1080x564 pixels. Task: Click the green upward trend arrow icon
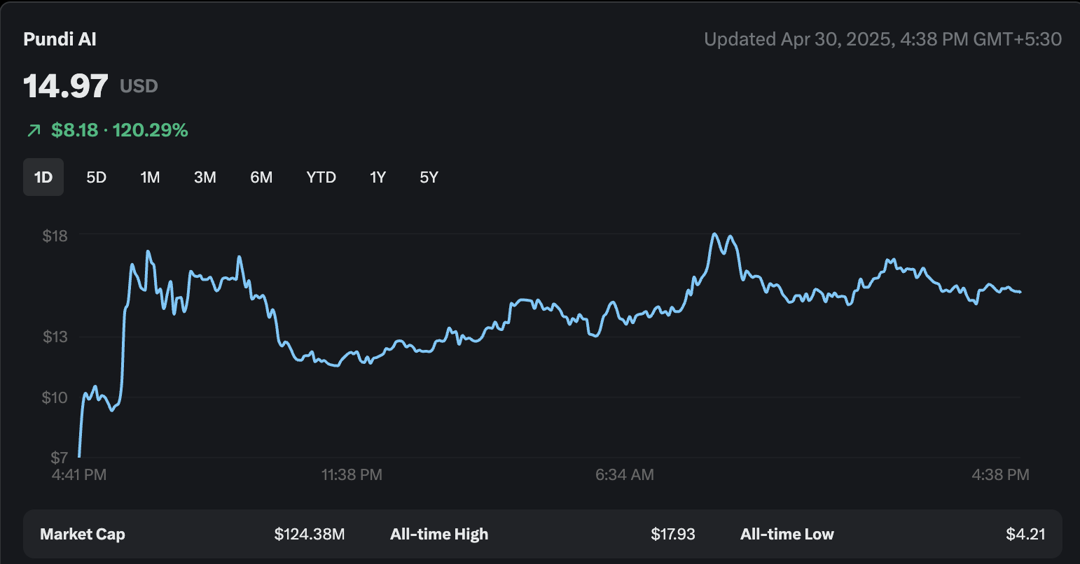[34, 130]
